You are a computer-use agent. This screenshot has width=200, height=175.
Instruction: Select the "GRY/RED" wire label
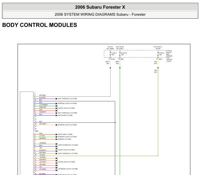click(x=42, y=169)
